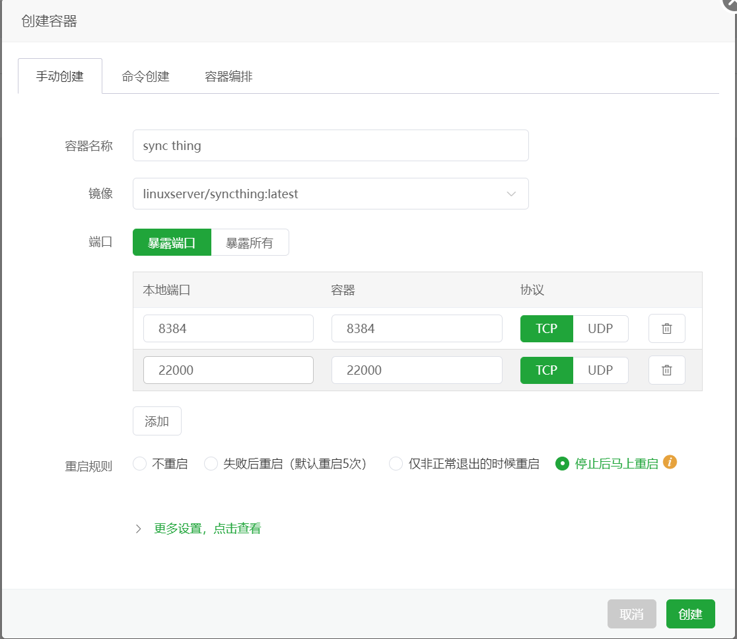This screenshot has width=737, height=639.
Task: Expand 更多设置，点击查看 section
Action: 207,529
